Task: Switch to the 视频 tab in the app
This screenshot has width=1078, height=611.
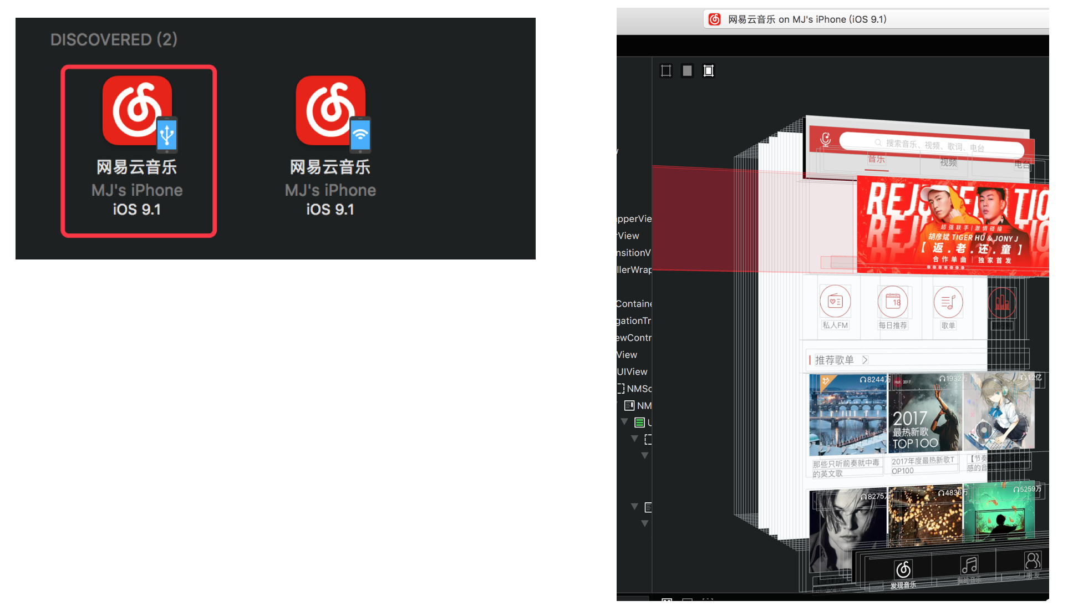Action: 948,162
